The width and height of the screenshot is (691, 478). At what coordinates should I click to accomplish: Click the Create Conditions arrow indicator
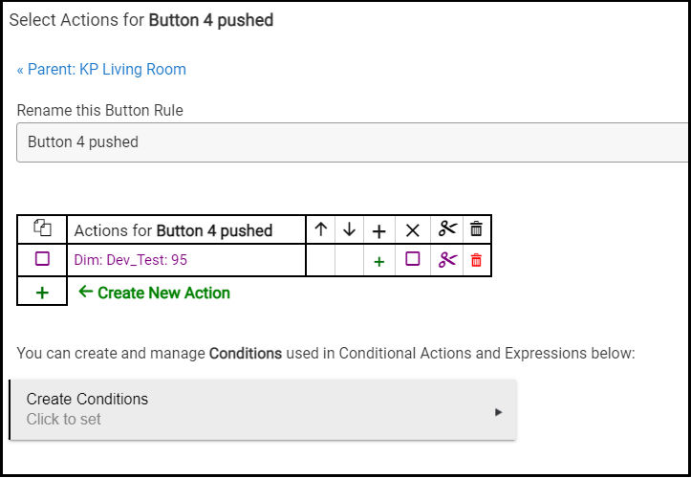[499, 412]
